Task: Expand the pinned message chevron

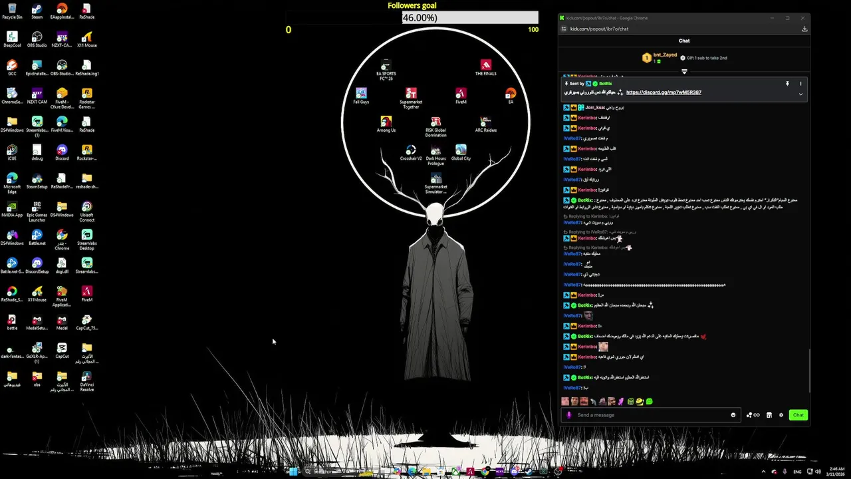Action: [x=800, y=94]
